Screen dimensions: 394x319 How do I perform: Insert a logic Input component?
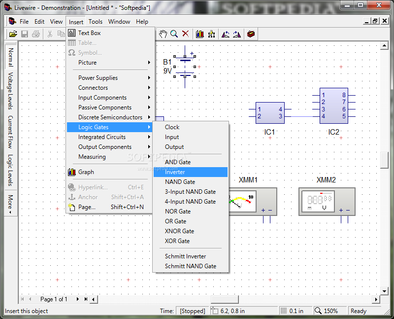tap(191, 137)
